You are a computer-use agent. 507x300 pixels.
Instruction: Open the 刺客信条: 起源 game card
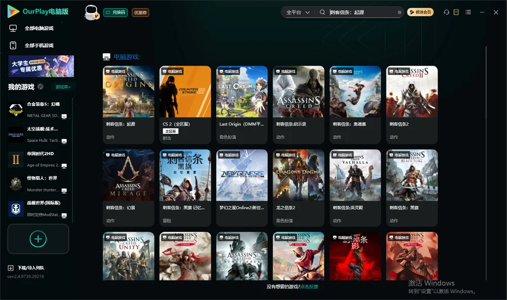[x=128, y=105]
